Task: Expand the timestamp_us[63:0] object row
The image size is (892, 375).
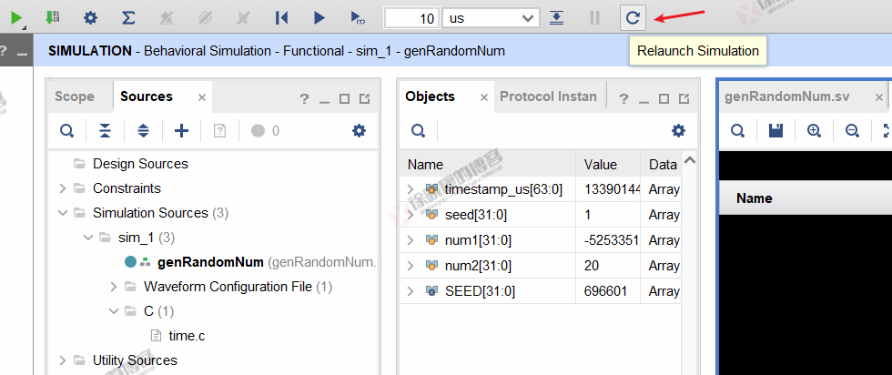Action: click(x=411, y=189)
